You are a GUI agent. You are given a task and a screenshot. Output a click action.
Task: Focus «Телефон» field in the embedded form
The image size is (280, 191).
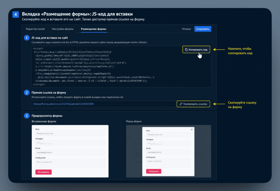70,143
